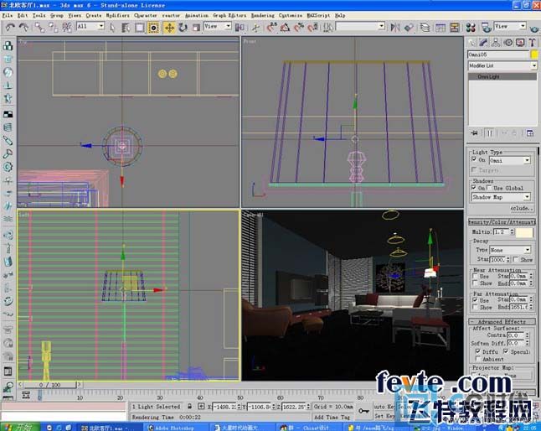Toggle the Angle Snap tool
541x431 pixels.
285,28
